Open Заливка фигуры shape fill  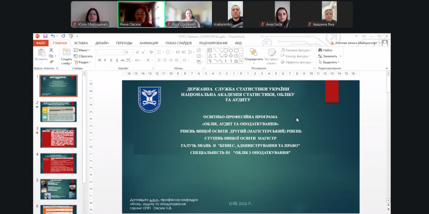coord(296,50)
